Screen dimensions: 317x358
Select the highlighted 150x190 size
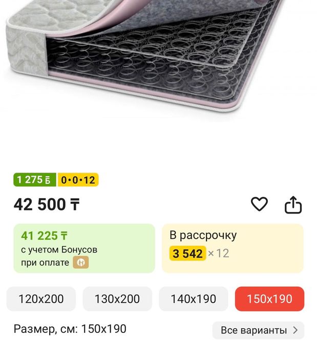(269, 299)
